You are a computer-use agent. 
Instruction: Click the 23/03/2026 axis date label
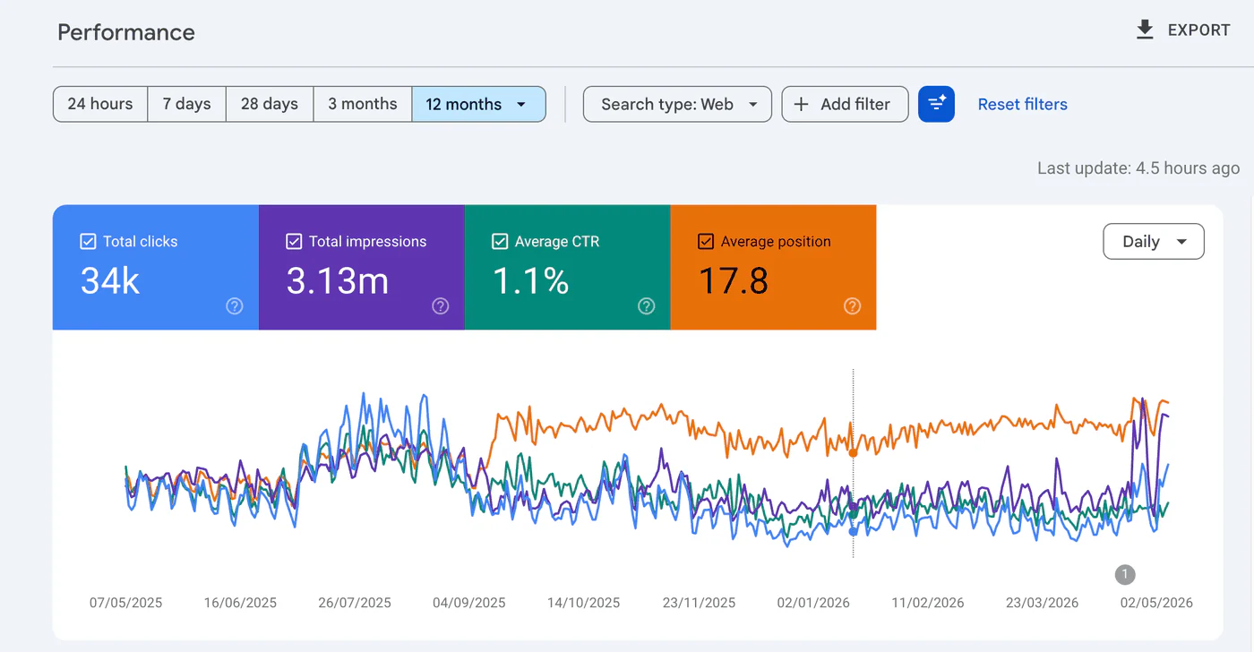point(1043,603)
